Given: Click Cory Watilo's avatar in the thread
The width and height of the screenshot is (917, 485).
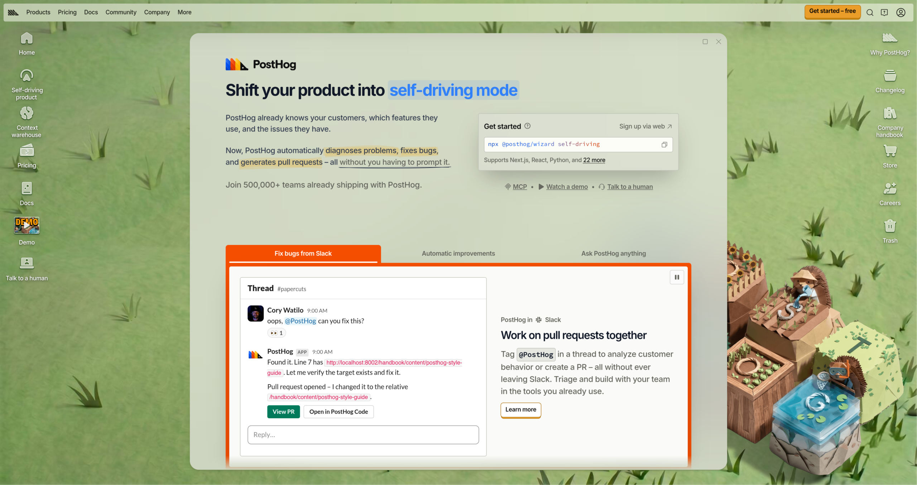Looking at the screenshot, I should (x=255, y=313).
